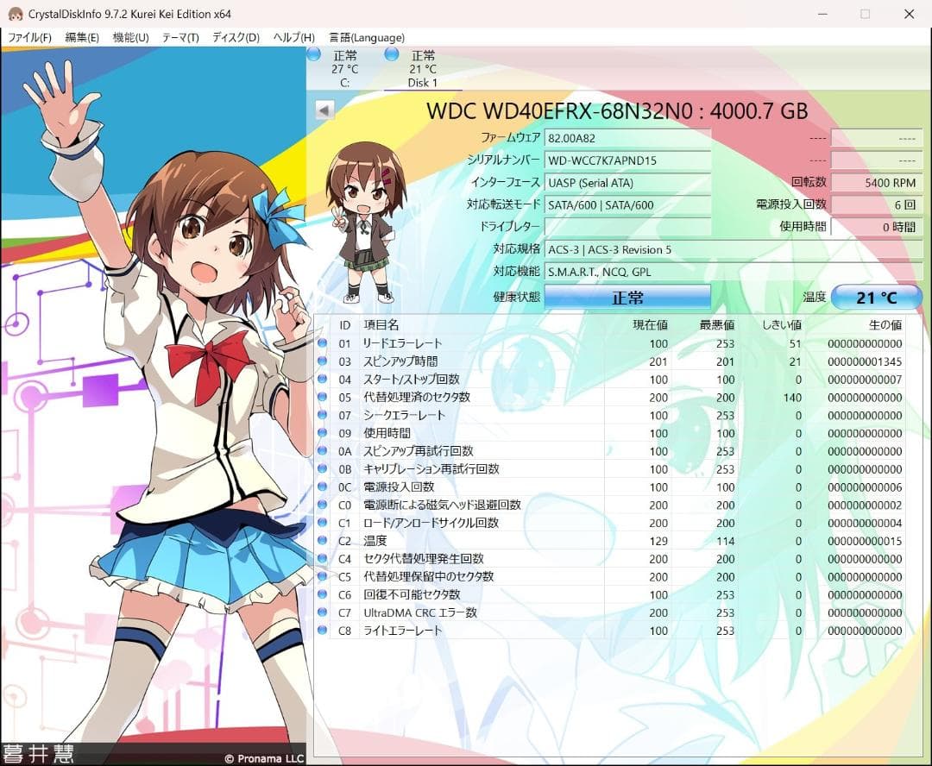The width and height of the screenshot is (932, 766).
Task: Open the テーマ(T) menu
Action: (180, 37)
